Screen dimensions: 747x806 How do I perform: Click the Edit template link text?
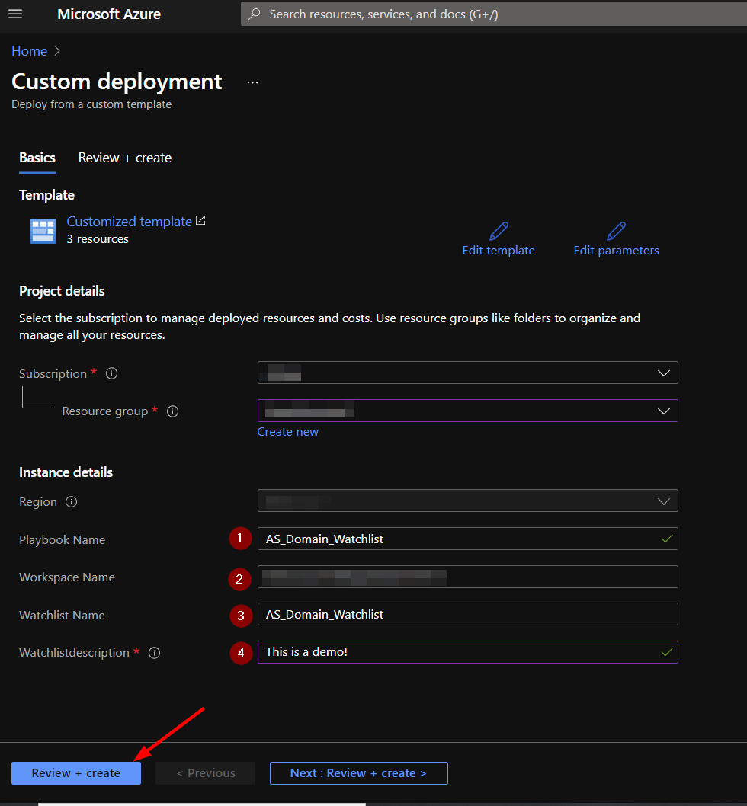tap(499, 251)
